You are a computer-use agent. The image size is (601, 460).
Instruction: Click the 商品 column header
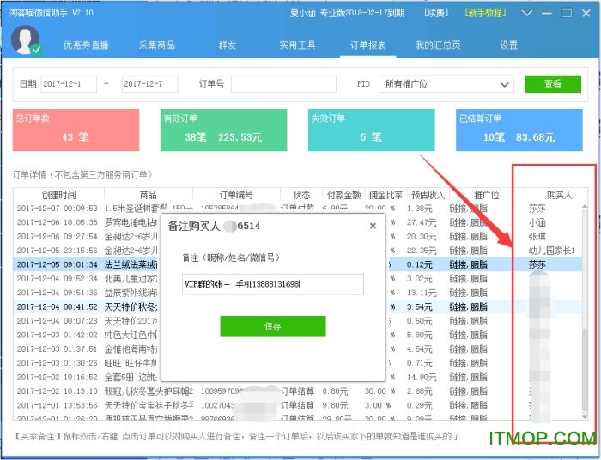(149, 195)
